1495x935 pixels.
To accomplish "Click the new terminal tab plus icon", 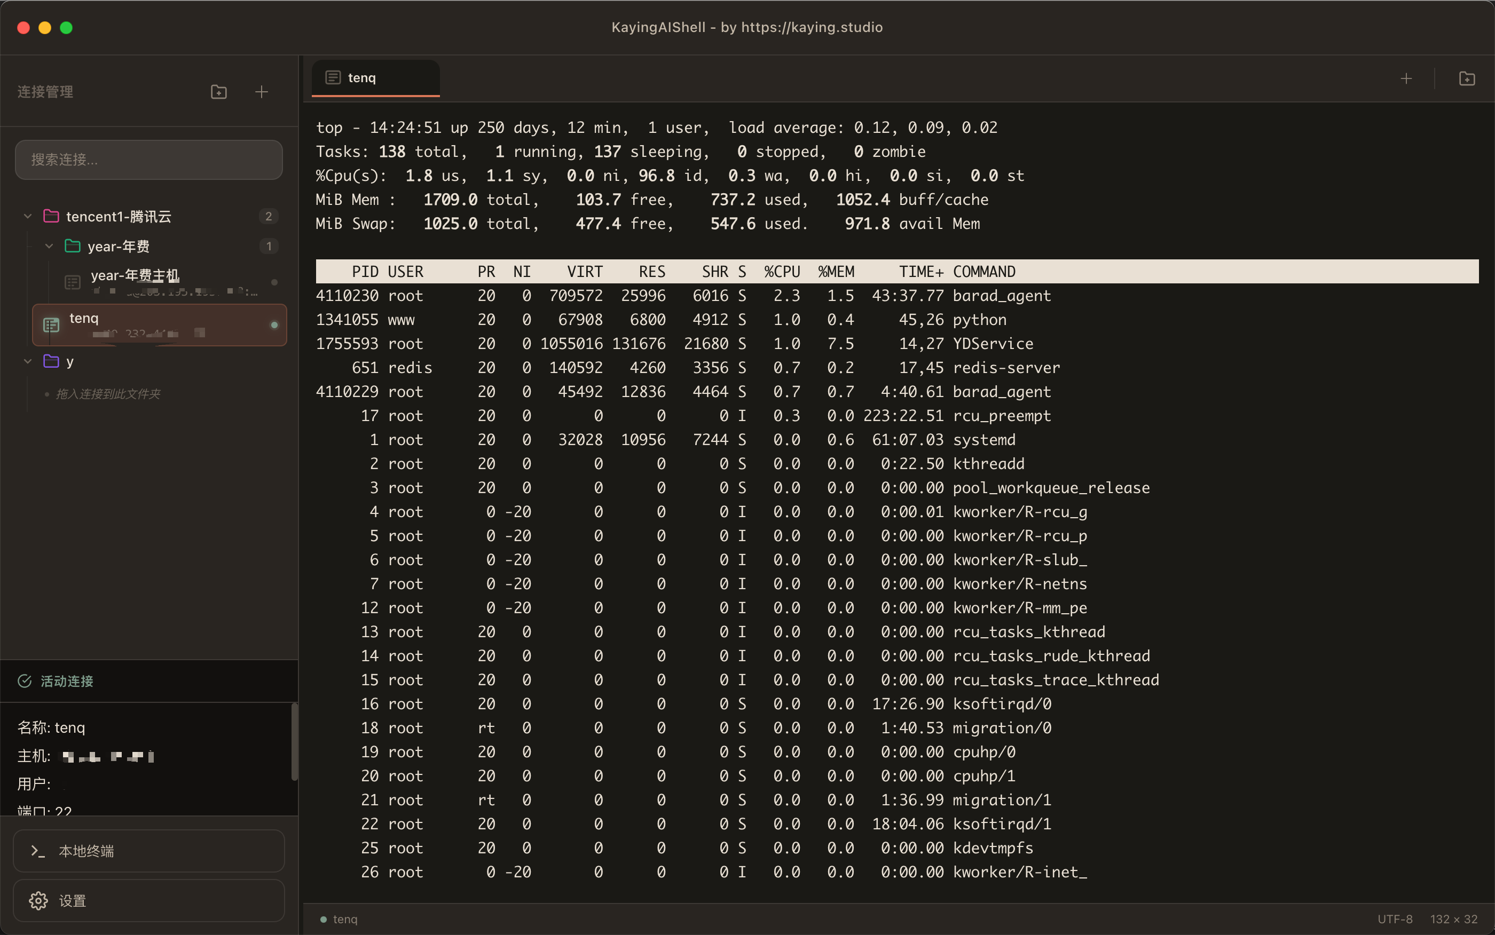I will pos(1406,78).
